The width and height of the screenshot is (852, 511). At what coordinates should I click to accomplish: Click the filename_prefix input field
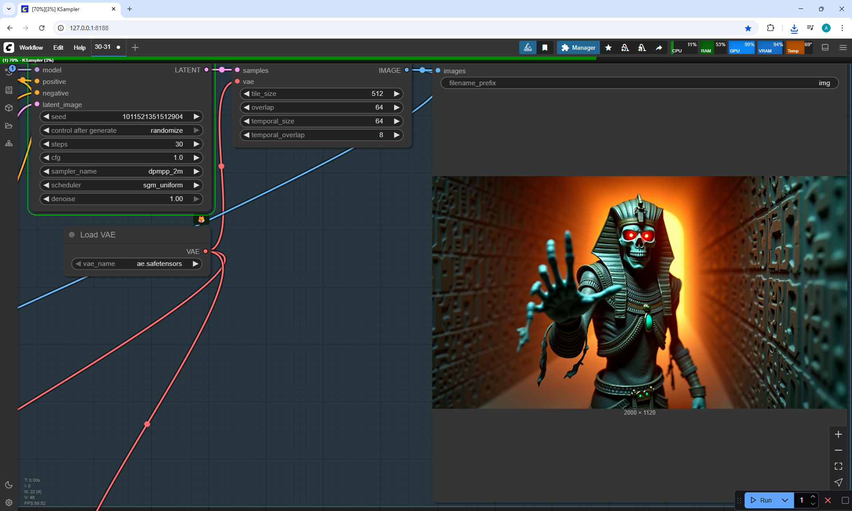(x=639, y=83)
